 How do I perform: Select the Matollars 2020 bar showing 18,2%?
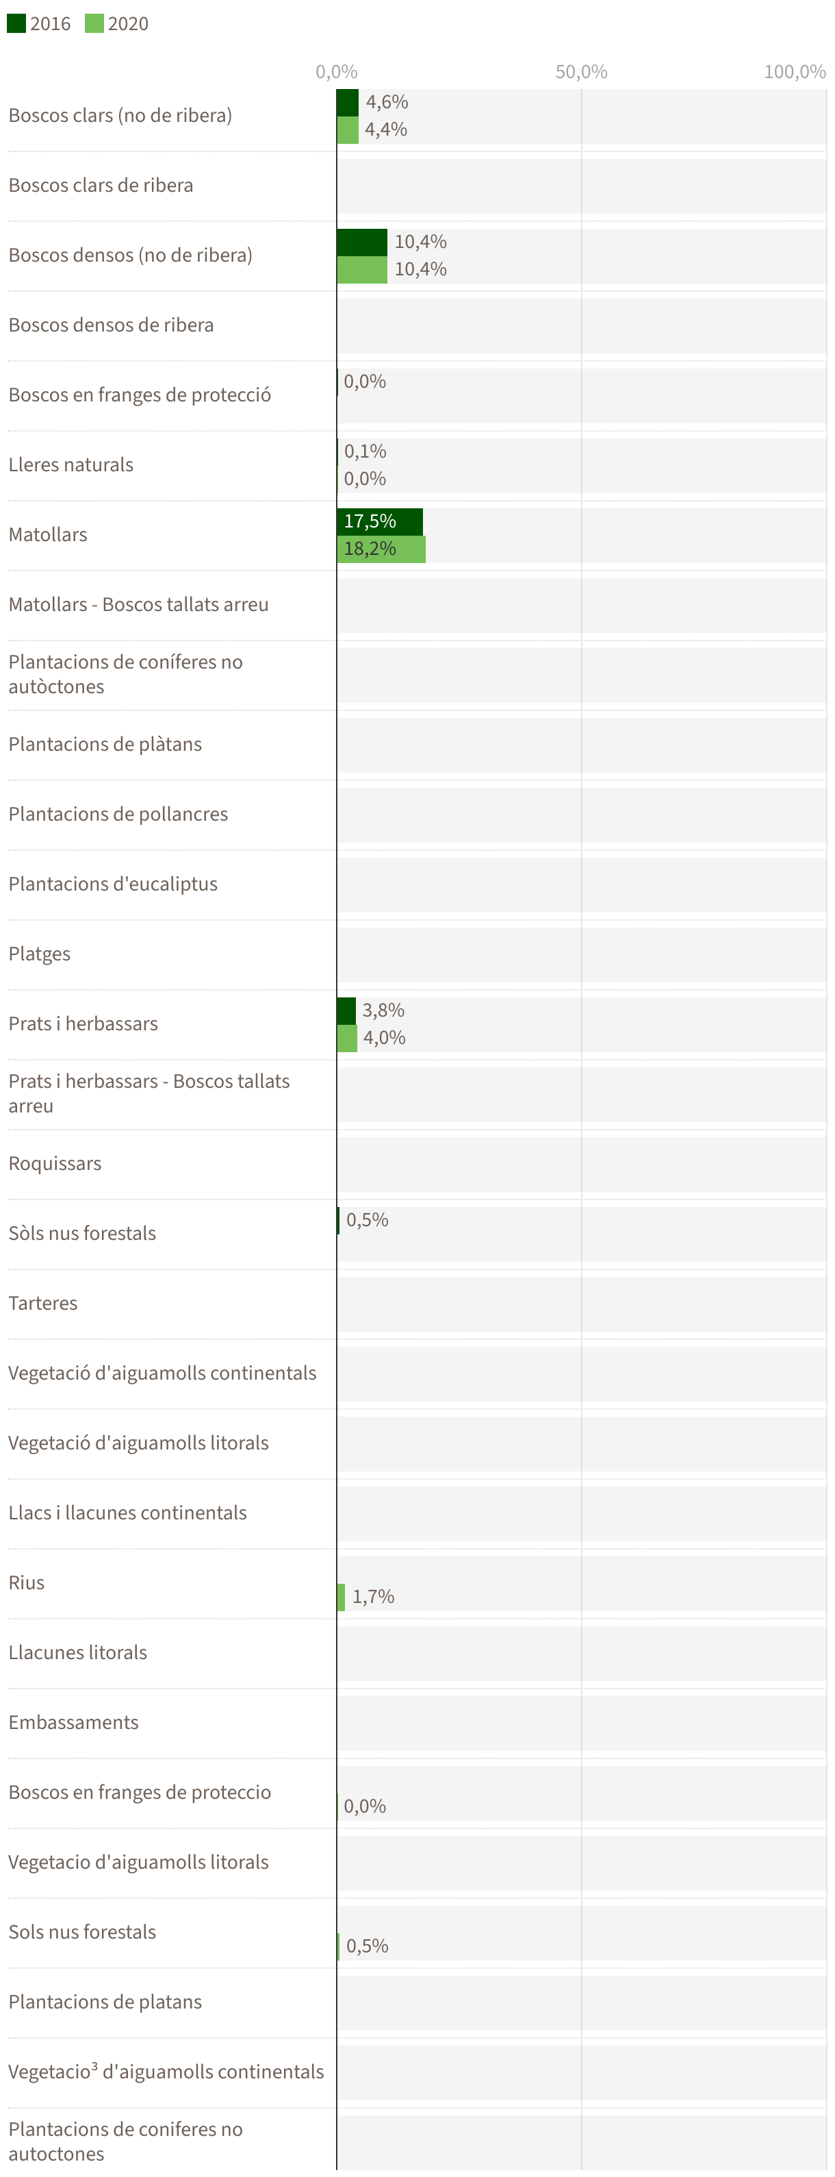(382, 549)
